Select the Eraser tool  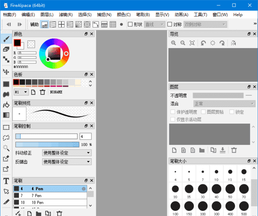(6, 49)
